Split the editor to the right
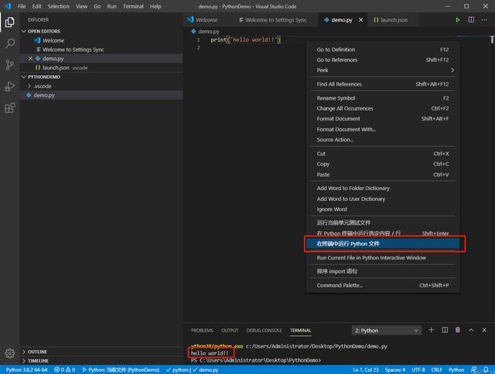Image resolution: width=495 pixels, height=374 pixels. 471,20
